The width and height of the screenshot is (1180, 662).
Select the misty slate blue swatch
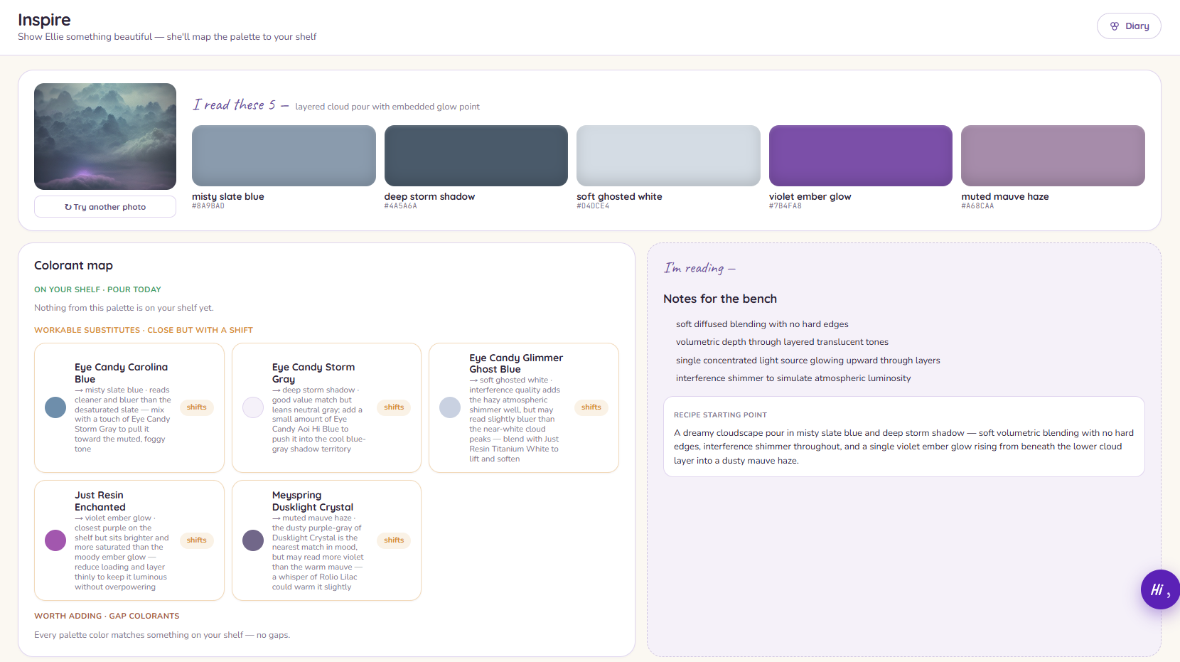coord(284,156)
